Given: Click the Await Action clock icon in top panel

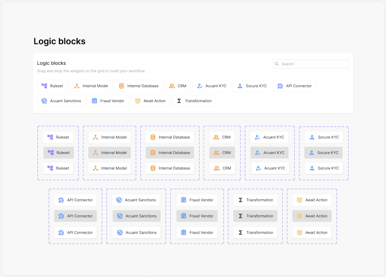Looking at the screenshot, I should (138, 101).
